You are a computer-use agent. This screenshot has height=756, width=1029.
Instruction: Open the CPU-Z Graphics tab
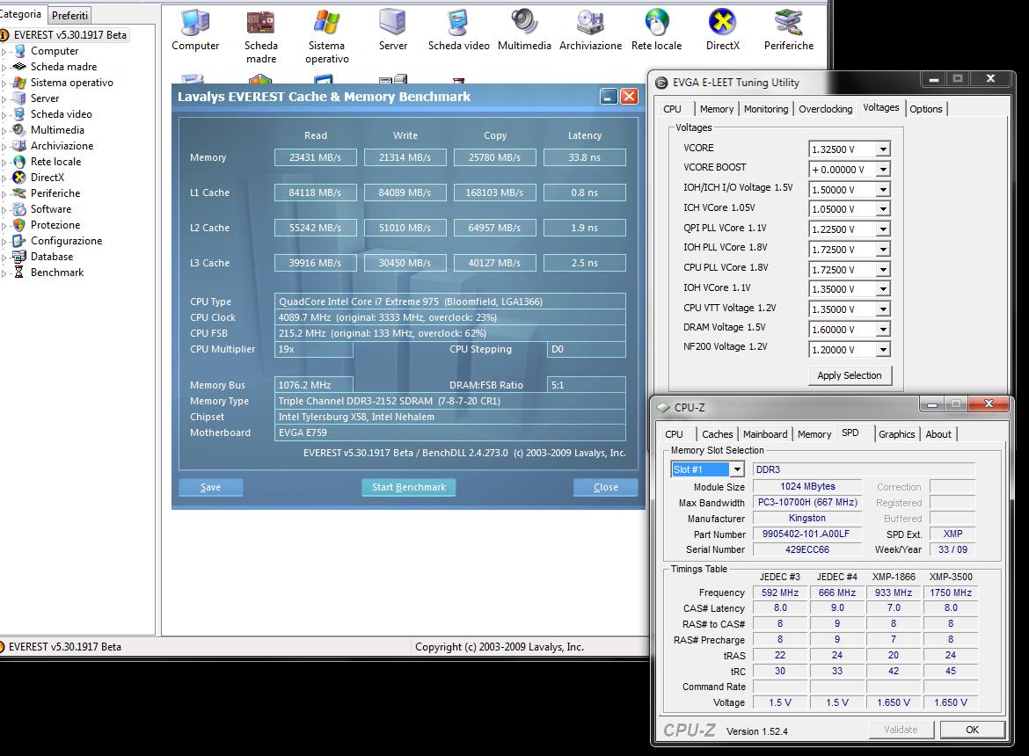tap(896, 434)
